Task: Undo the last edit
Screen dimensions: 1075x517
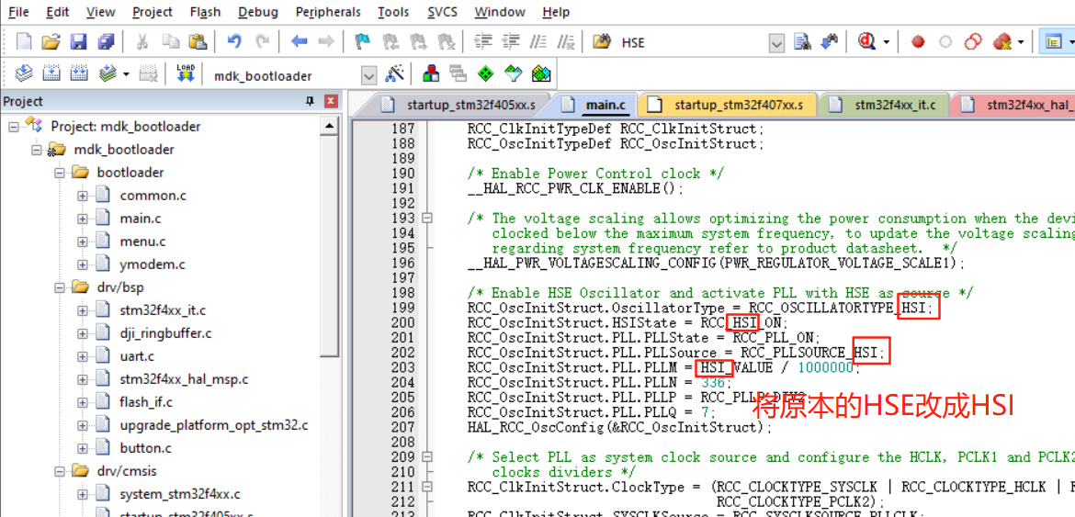Action: pos(234,42)
